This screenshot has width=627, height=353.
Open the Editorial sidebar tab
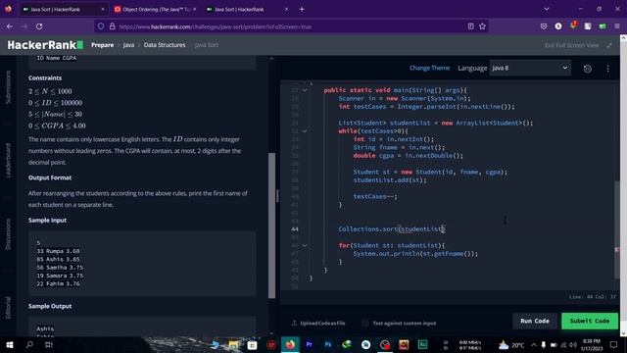pyautogui.click(x=8, y=308)
